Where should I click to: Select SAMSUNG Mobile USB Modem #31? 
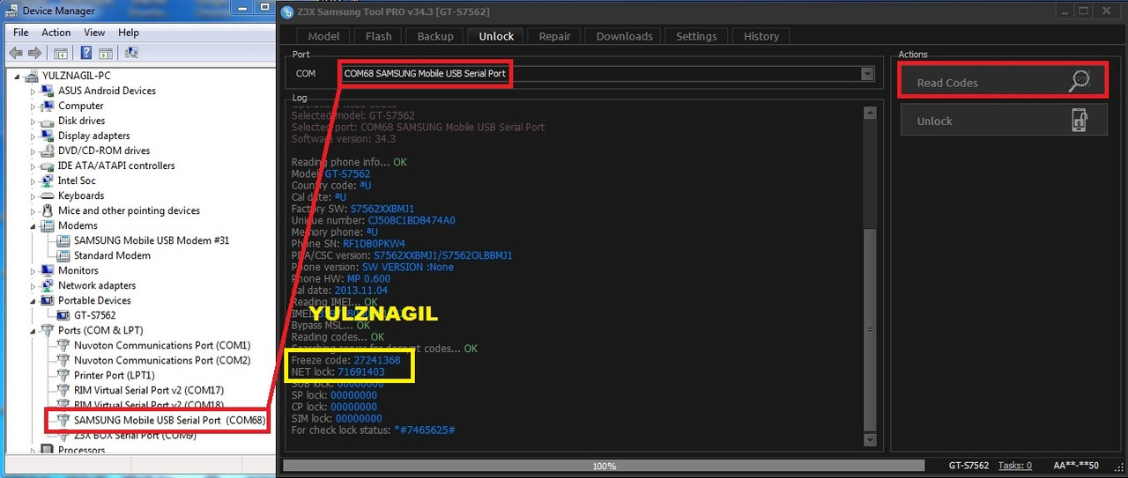tap(151, 240)
